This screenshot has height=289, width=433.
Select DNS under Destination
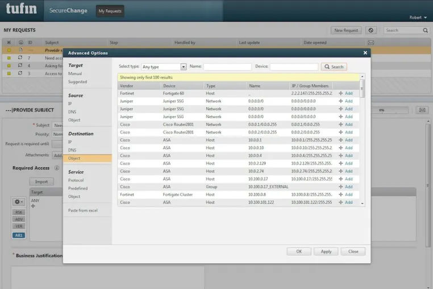tap(72, 150)
